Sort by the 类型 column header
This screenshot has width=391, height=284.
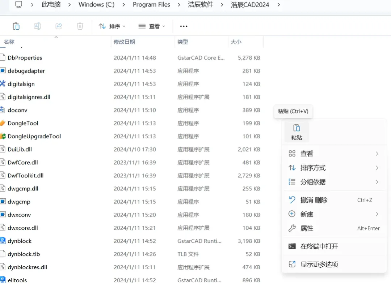click(183, 42)
